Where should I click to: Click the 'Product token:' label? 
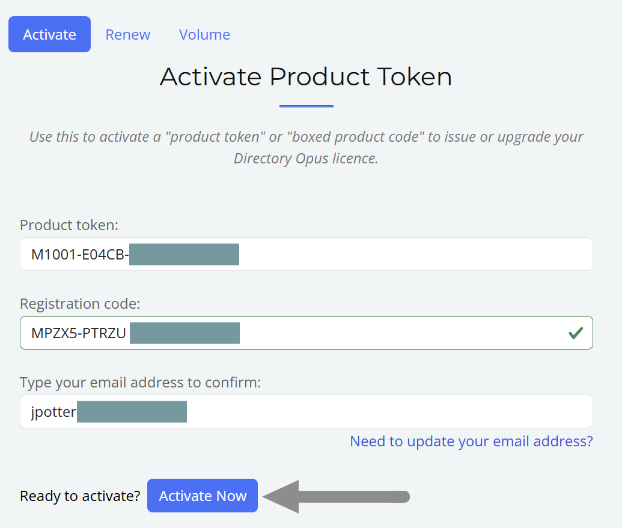click(x=69, y=225)
